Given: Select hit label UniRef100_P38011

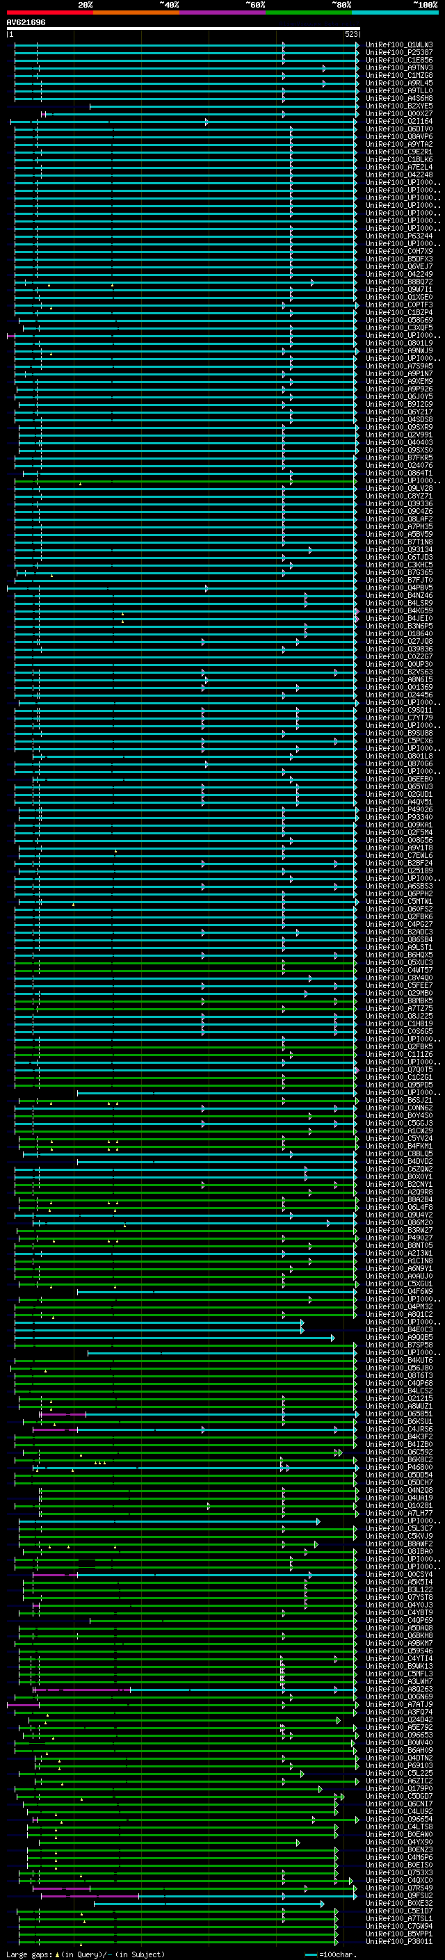Looking at the screenshot, I should (399, 1941).
